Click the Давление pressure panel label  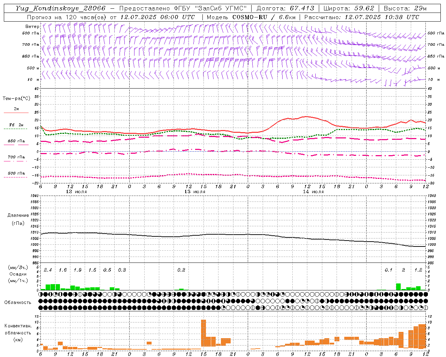pos(18,215)
